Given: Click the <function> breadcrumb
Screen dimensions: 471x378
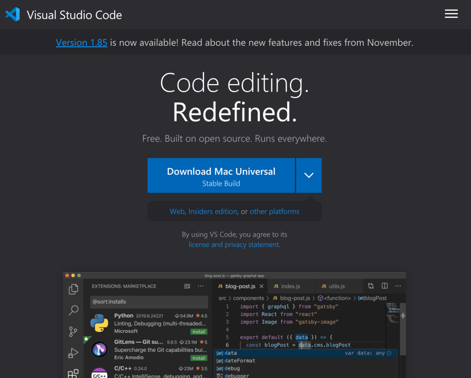Looking at the screenshot, I should 334,298.
